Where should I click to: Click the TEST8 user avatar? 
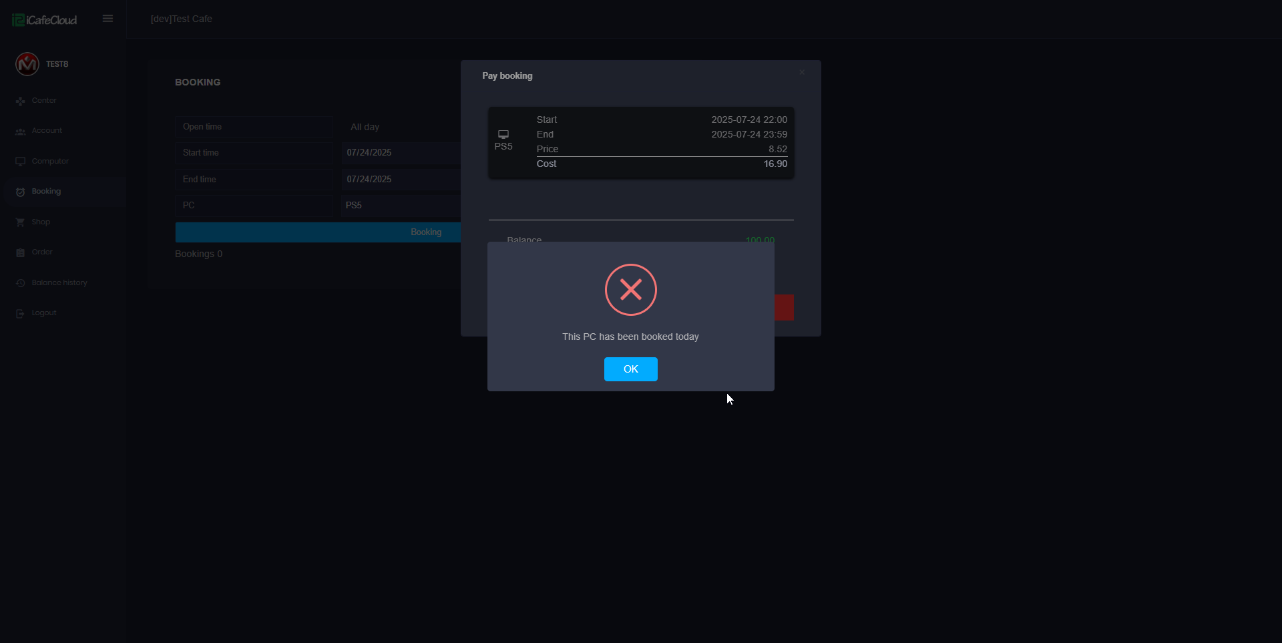click(27, 64)
